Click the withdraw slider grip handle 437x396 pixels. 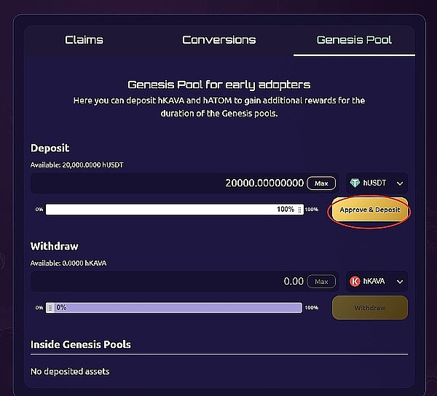pos(50,308)
